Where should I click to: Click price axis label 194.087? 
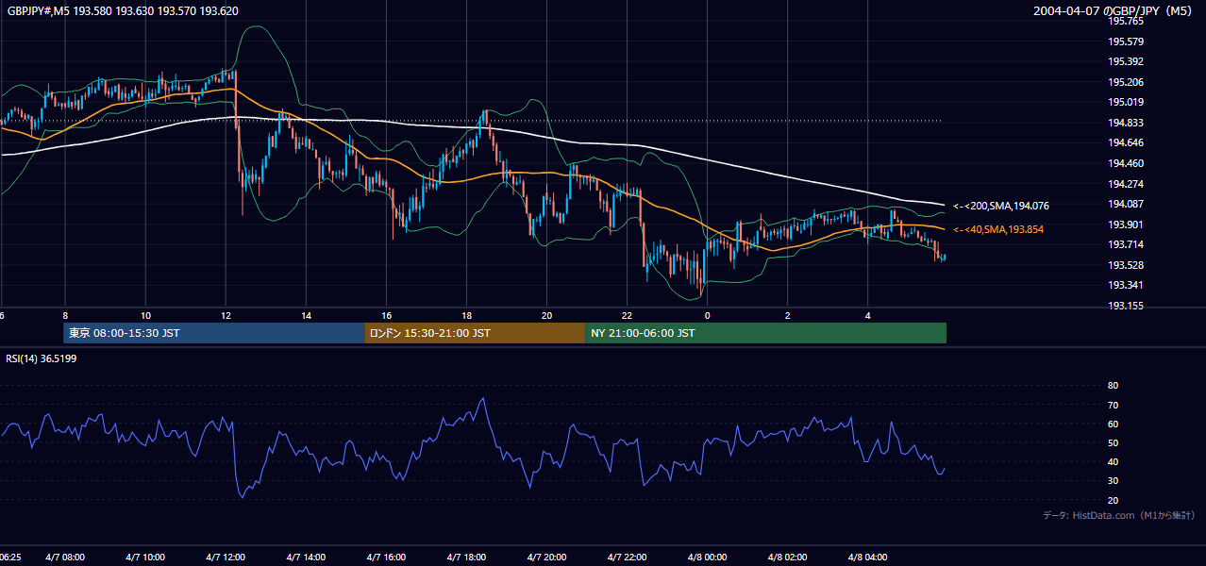point(1125,204)
